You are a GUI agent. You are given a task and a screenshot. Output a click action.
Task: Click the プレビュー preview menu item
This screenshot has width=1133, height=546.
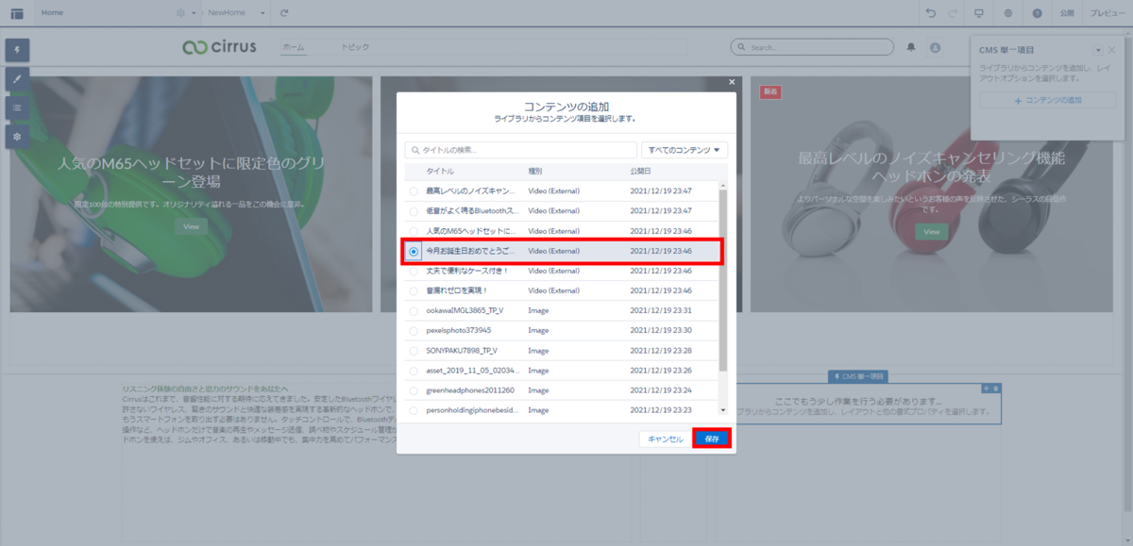coord(1107,13)
